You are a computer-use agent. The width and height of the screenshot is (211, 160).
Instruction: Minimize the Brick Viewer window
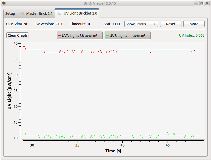point(196,3)
